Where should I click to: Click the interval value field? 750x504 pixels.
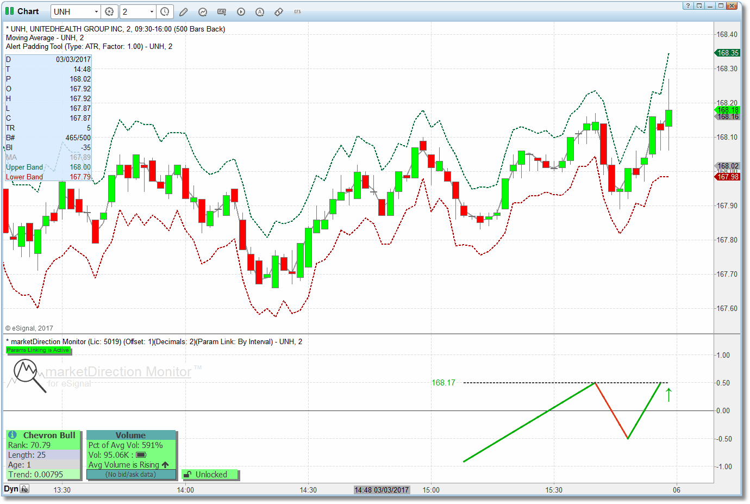134,11
